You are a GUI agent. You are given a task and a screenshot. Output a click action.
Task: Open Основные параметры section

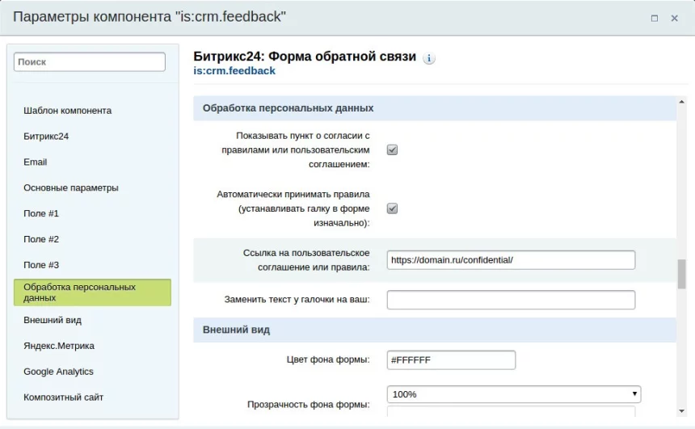pyautogui.click(x=71, y=187)
